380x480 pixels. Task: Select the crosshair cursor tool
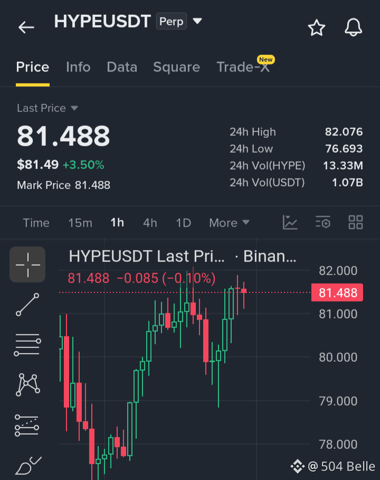tap(27, 265)
